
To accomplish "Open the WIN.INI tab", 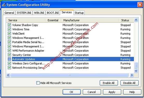I will (x=39, y=13).
